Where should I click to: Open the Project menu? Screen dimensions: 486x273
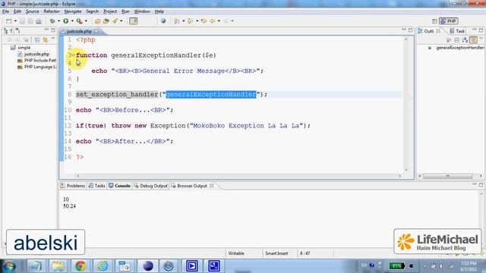point(110,11)
